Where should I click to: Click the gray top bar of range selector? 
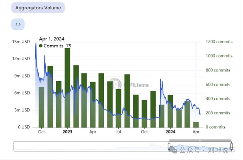tap(200, 140)
